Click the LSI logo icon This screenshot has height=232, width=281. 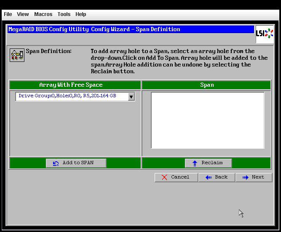tap(265, 34)
